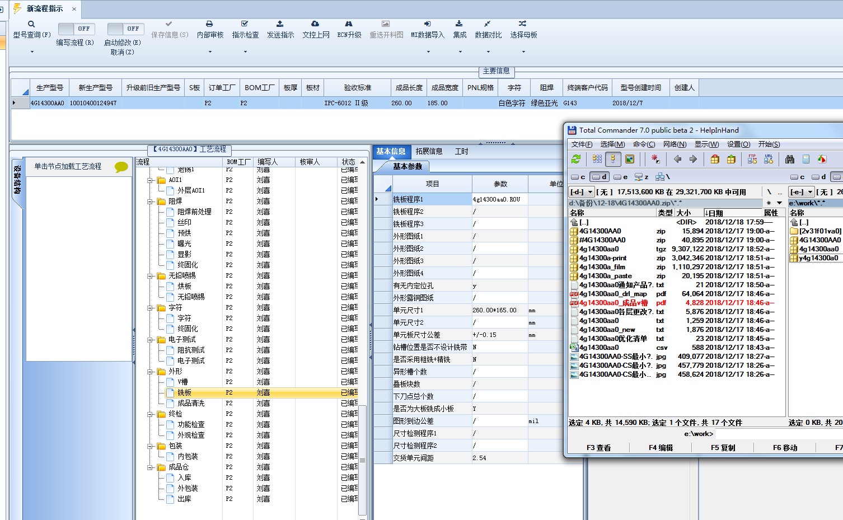Select left-panel network drive z in Total Commander
843x520 pixels.
coord(641,177)
